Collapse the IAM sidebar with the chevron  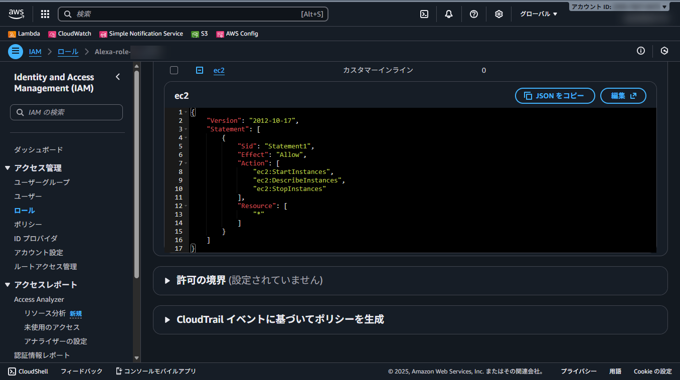pos(118,77)
